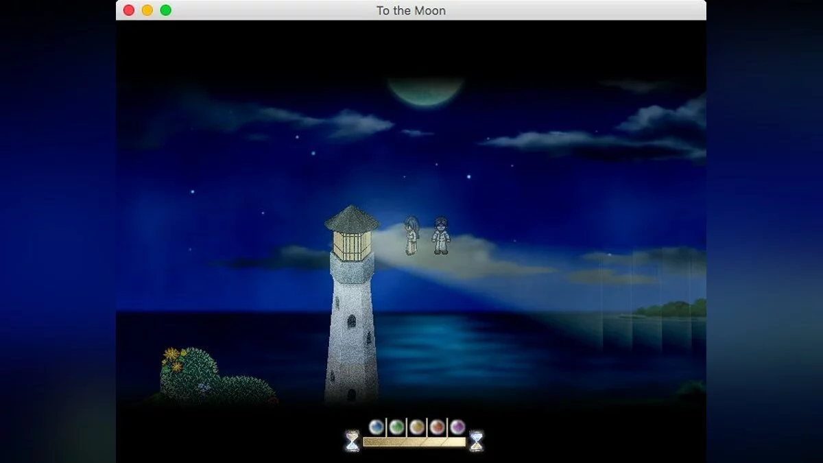Click the green memory orb
823x463 pixels.
396,427
